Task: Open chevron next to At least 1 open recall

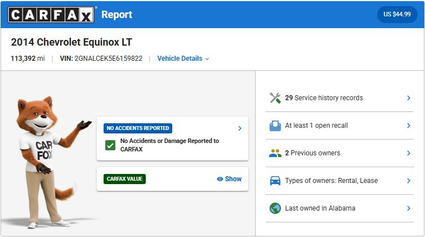Action: [x=409, y=126]
